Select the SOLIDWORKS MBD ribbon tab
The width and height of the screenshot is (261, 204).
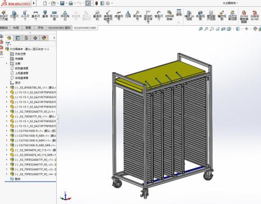pyautogui.click(x=85, y=28)
